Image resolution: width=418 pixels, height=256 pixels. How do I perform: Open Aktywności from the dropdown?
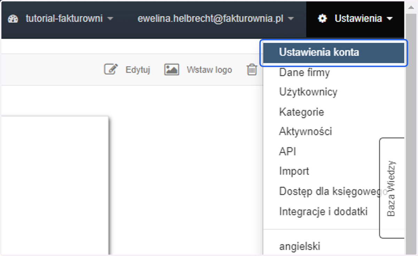[x=305, y=131]
